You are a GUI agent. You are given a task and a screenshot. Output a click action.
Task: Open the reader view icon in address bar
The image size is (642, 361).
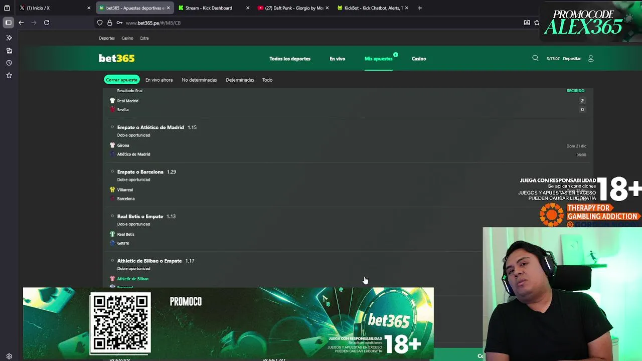point(527,23)
